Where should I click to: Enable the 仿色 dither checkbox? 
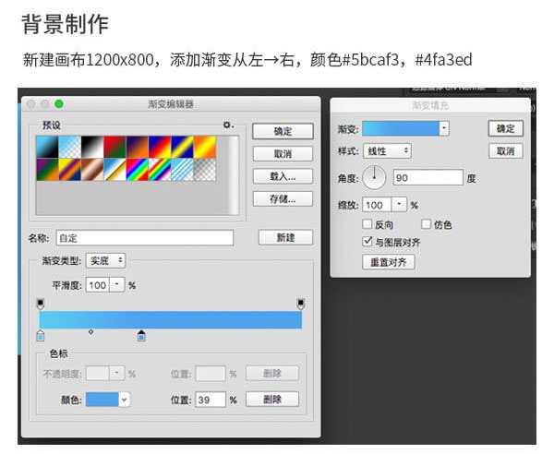tap(427, 224)
